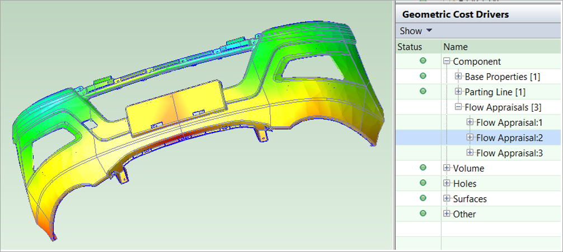Click the Geometric Cost Drivers panel title
563x252 pixels.
click(x=456, y=15)
